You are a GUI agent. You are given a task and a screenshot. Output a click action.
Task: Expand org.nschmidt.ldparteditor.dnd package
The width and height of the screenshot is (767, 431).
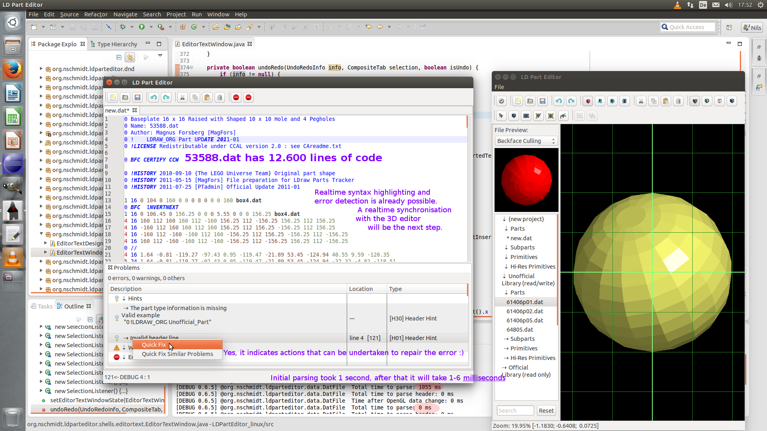tap(41, 69)
